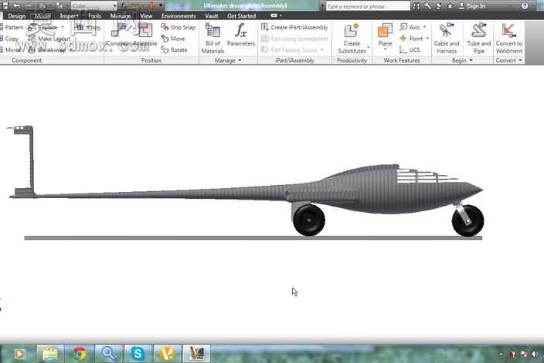The width and height of the screenshot is (544, 363).
Task: Select the Rotate component tool
Action: click(174, 50)
